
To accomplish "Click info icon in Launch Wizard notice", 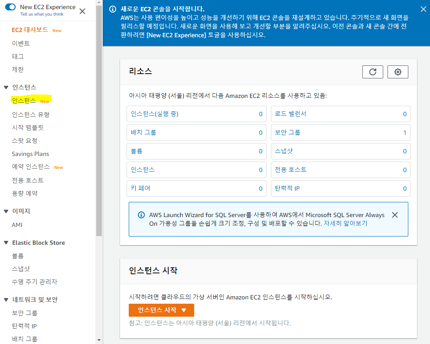I will (141, 215).
